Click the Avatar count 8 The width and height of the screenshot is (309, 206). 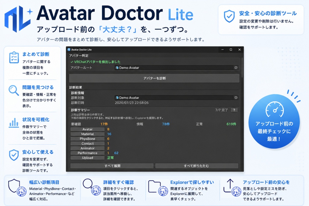[108, 129]
